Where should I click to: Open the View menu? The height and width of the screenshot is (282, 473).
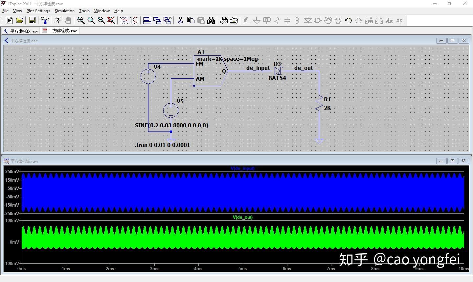[x=17, y=10]
